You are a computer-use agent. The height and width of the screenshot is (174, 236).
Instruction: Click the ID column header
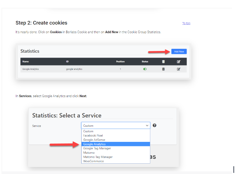click(67, 62)
